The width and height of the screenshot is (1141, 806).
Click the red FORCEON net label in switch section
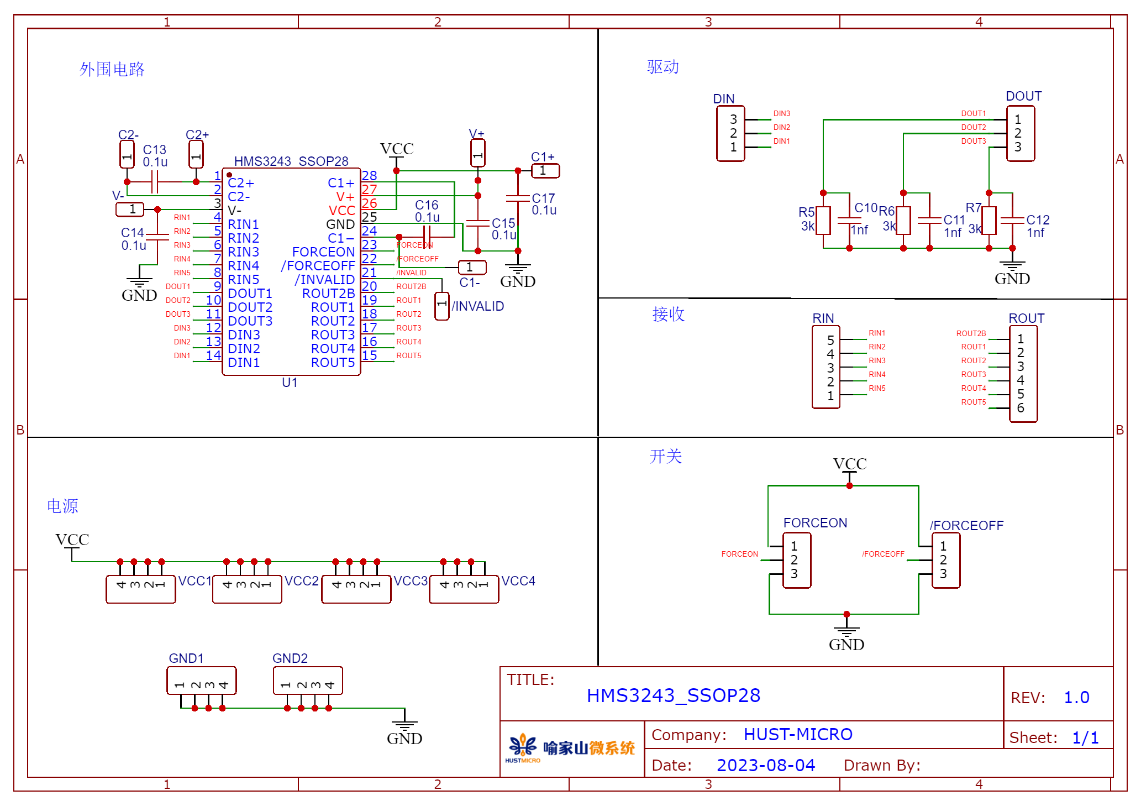[739, 554]
